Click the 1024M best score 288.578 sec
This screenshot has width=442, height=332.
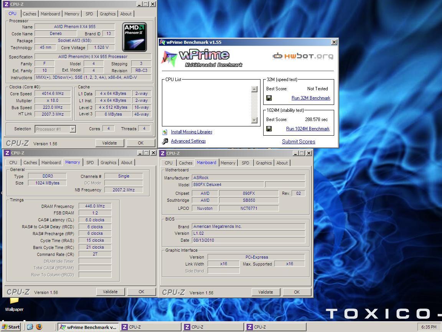pyautogui.click(x=316, y=120)
